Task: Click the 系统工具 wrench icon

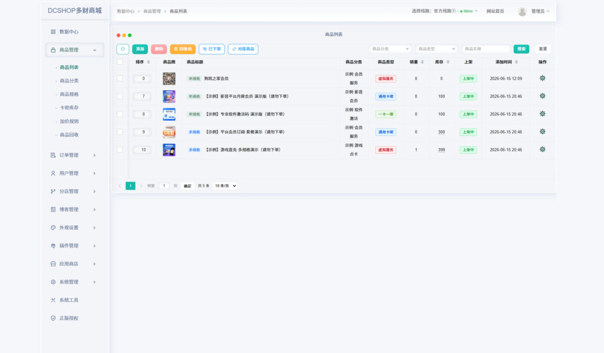Action: click(53, 300)
